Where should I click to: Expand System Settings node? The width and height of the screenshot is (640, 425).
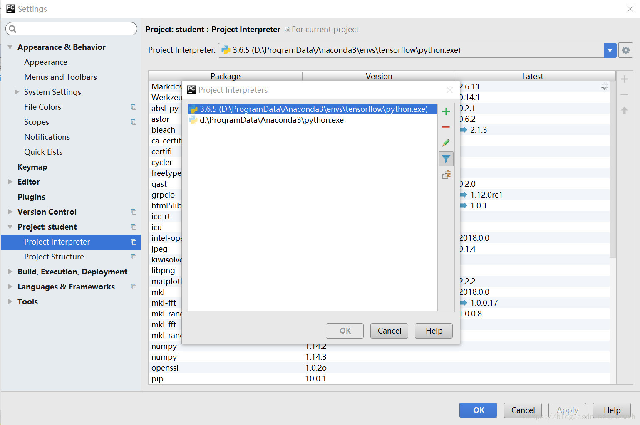pyautogui.click(x=17, y=92)
